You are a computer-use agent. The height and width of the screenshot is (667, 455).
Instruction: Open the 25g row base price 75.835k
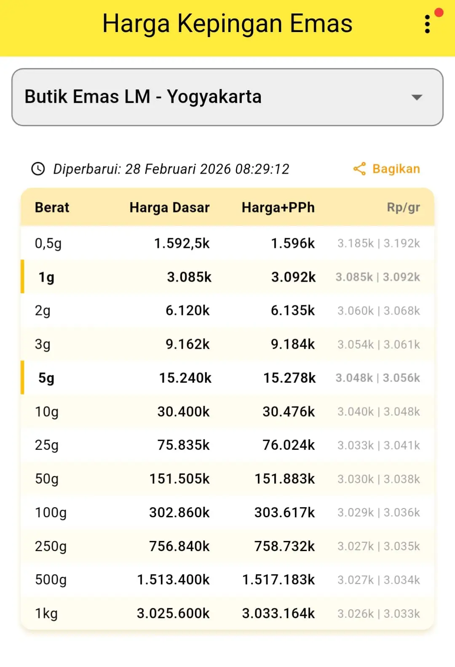183,445
